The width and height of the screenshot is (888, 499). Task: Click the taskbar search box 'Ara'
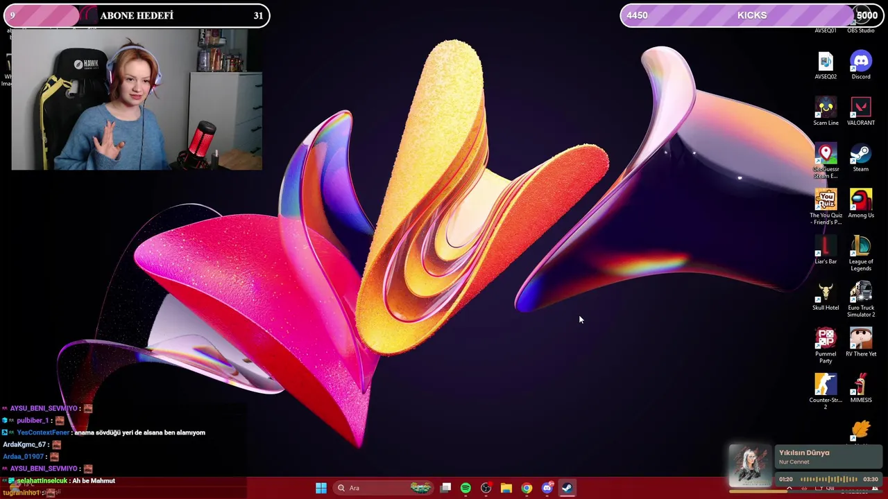coord(383,488)
